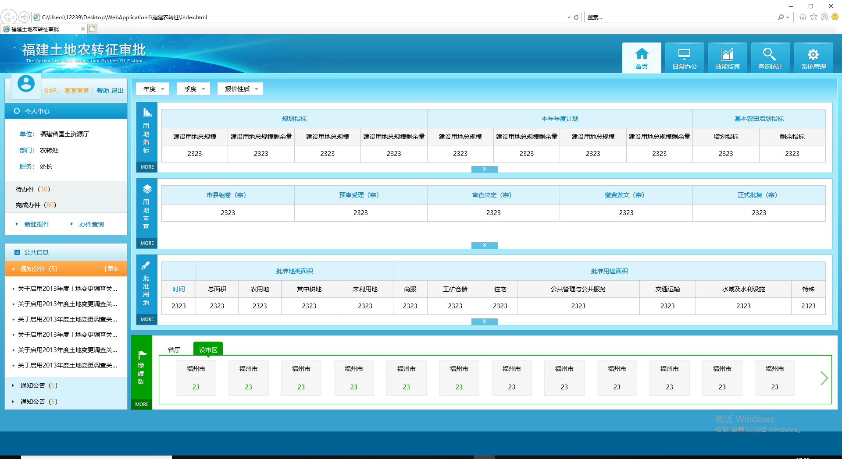Open the 办件查询 link
The height and width of the screenshot is (459, 842).
(92, 224)
